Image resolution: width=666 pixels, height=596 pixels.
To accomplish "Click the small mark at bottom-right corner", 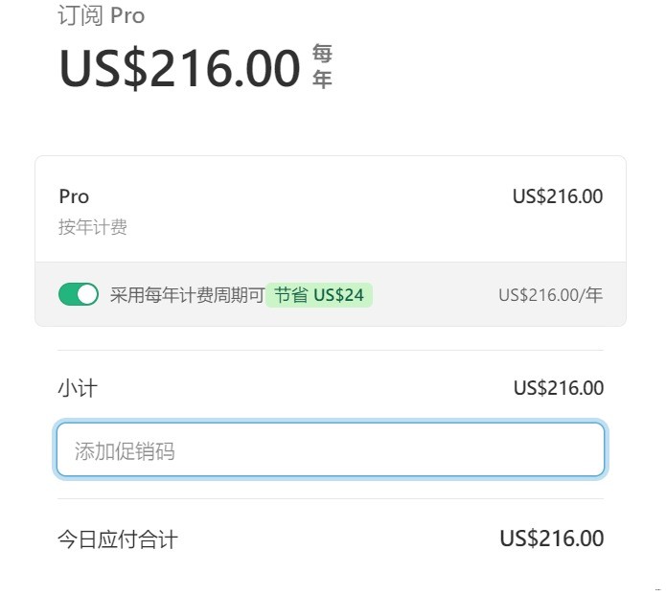I will [x=657, y=588].
